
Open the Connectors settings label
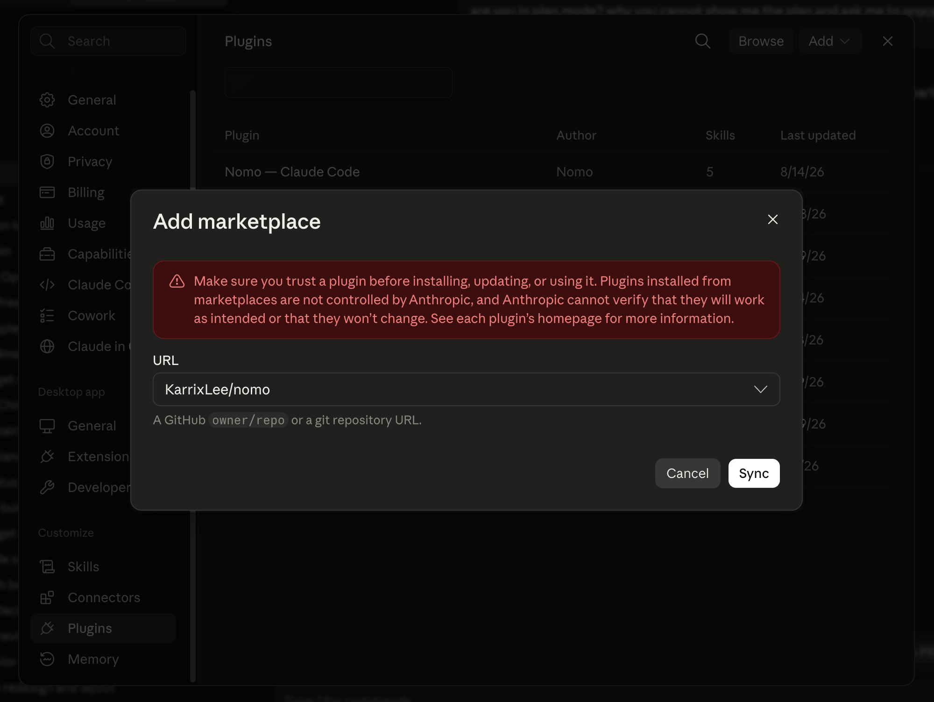click(x=104, y=597)
